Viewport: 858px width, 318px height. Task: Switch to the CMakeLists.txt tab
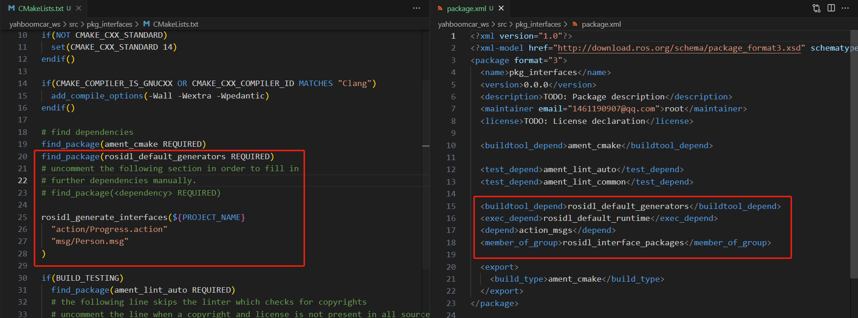[41, 8]
